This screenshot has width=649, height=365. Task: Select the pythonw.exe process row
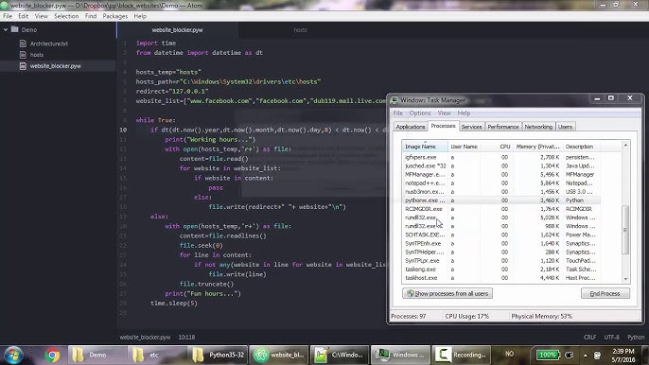[500, 200]
